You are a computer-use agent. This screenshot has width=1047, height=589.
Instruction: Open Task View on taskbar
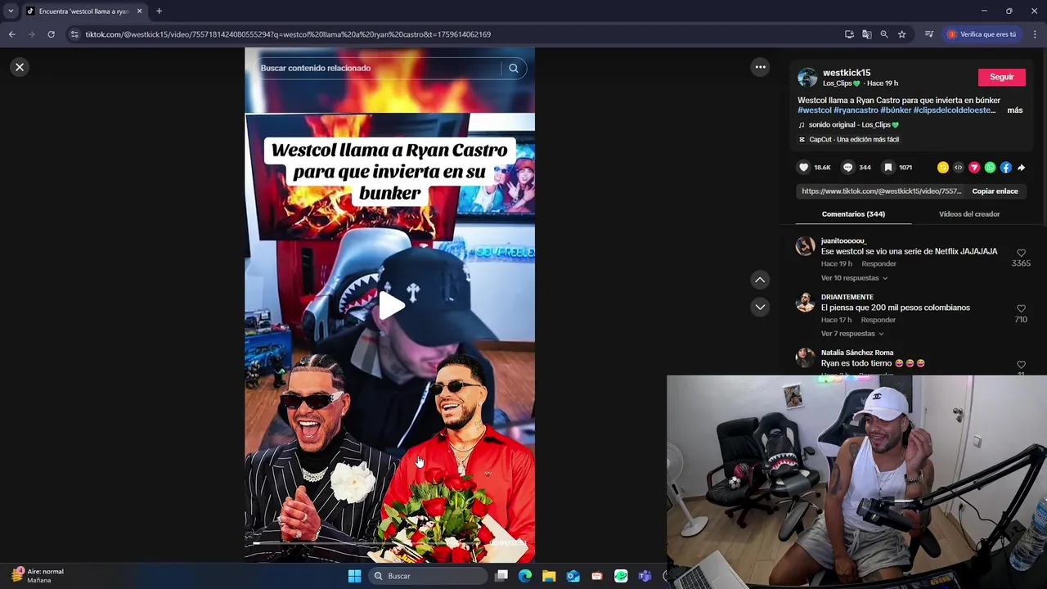point(501,576)
